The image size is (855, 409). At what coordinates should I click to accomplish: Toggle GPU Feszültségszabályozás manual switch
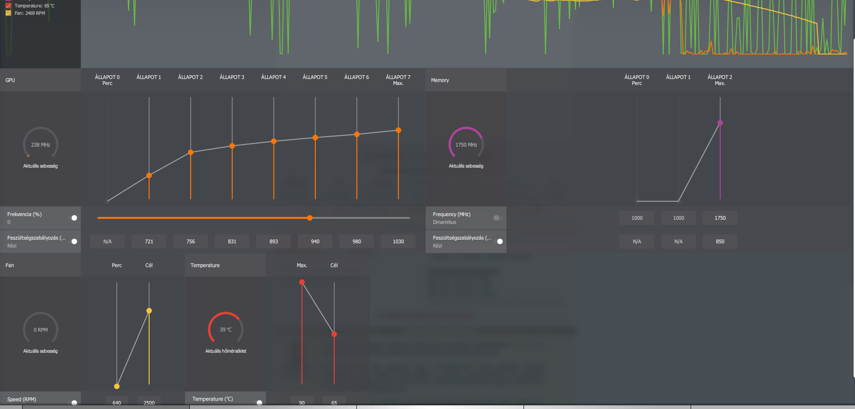pyautogui.click(x=72, y=241)
